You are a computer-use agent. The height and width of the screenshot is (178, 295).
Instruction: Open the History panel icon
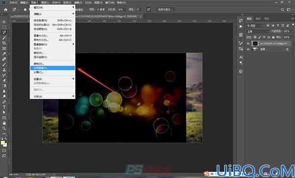[x=241, y=21]
